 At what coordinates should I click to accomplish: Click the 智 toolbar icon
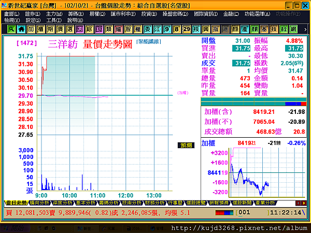coord(128,30)
